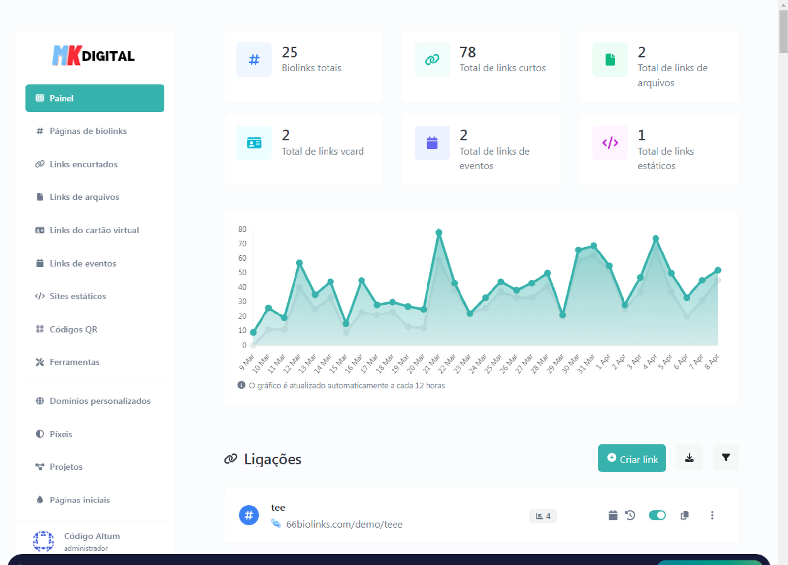The image size is (788, 565).
Task: Open the filter funnel icon
Action: coord(725,458)
